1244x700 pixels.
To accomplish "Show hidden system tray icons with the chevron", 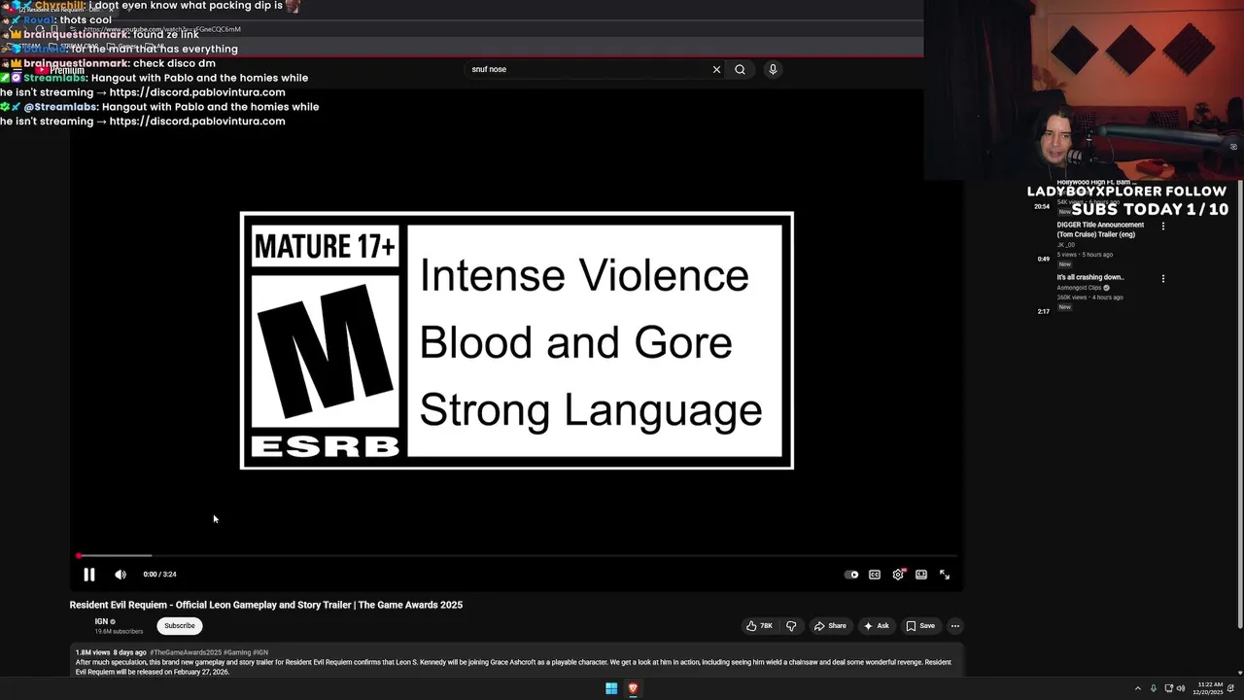I will click(1138, 688).
